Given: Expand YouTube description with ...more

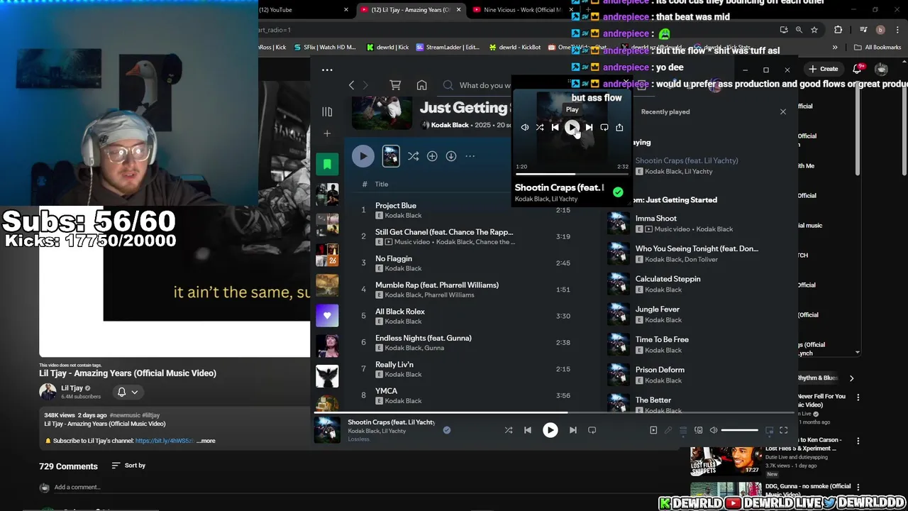Looking at the screenshot, I should click(x=206, y=441).
